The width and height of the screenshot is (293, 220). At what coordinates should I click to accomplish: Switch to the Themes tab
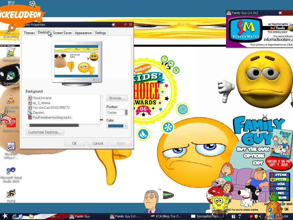coord(29,33)
